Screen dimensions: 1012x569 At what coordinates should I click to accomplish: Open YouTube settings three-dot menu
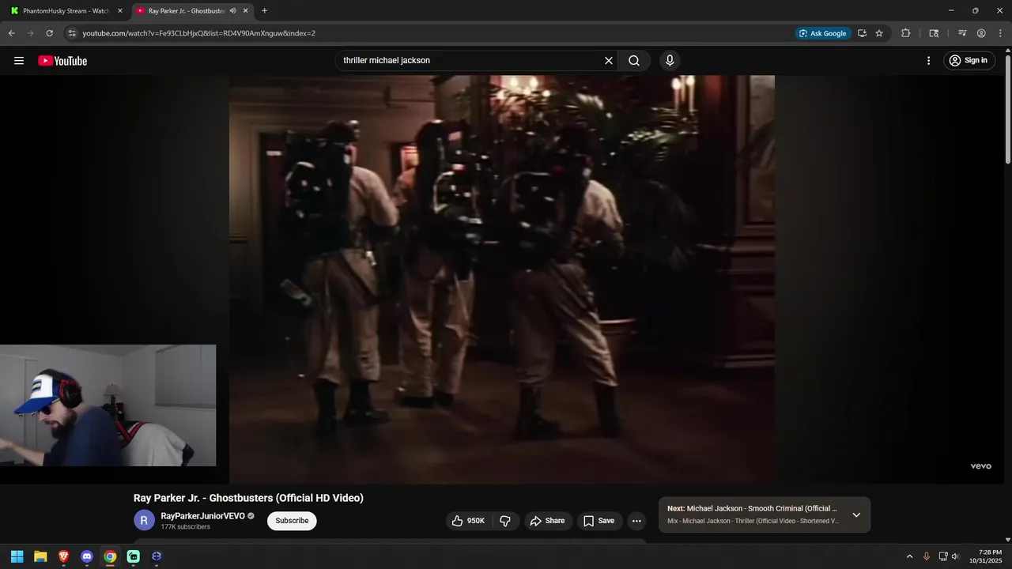(929, 61)
